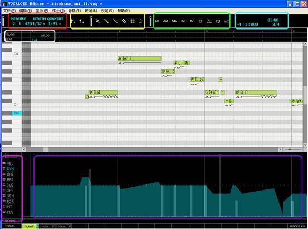Click measure 3 marker on the ruler
The height and width of the screenshot is (229, 308).
[x=207, y=31]
